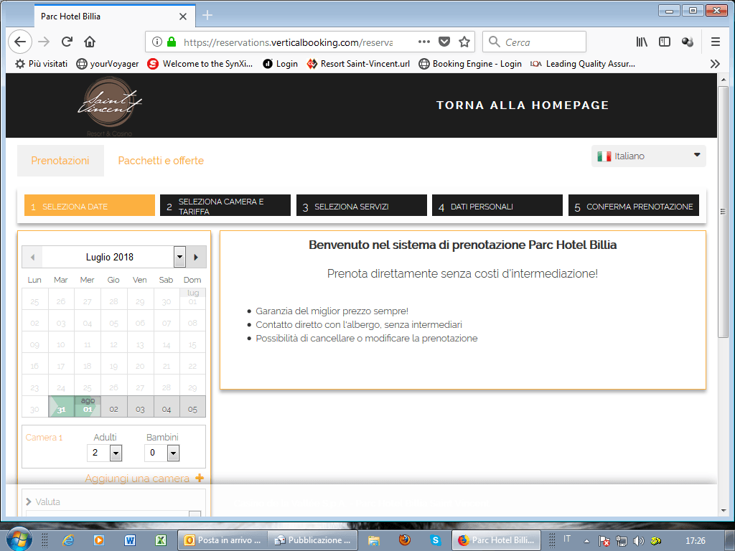Open the Italiano language dropdown
Screen dimensions: 735x551
point(649,156)
